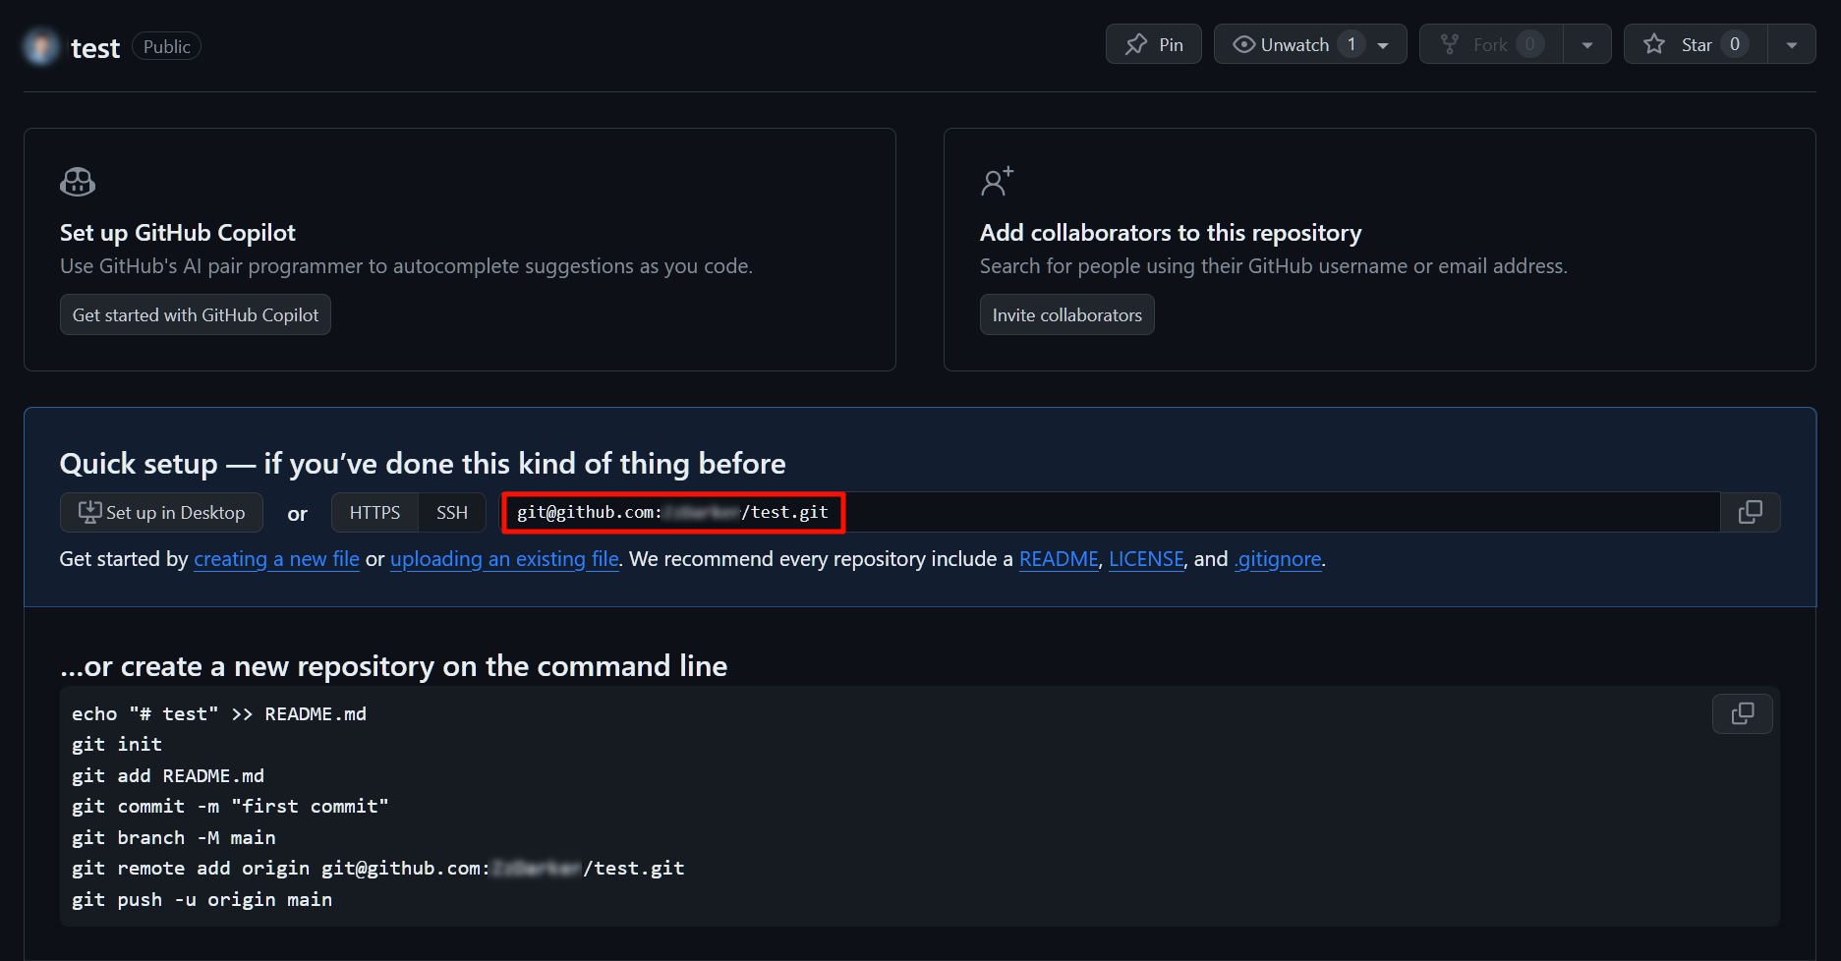This screenshot has height=961, width=1841.
Task: Select the git@github.com clone URL field
Action: pyautogui.click(x=1109, y=512)
